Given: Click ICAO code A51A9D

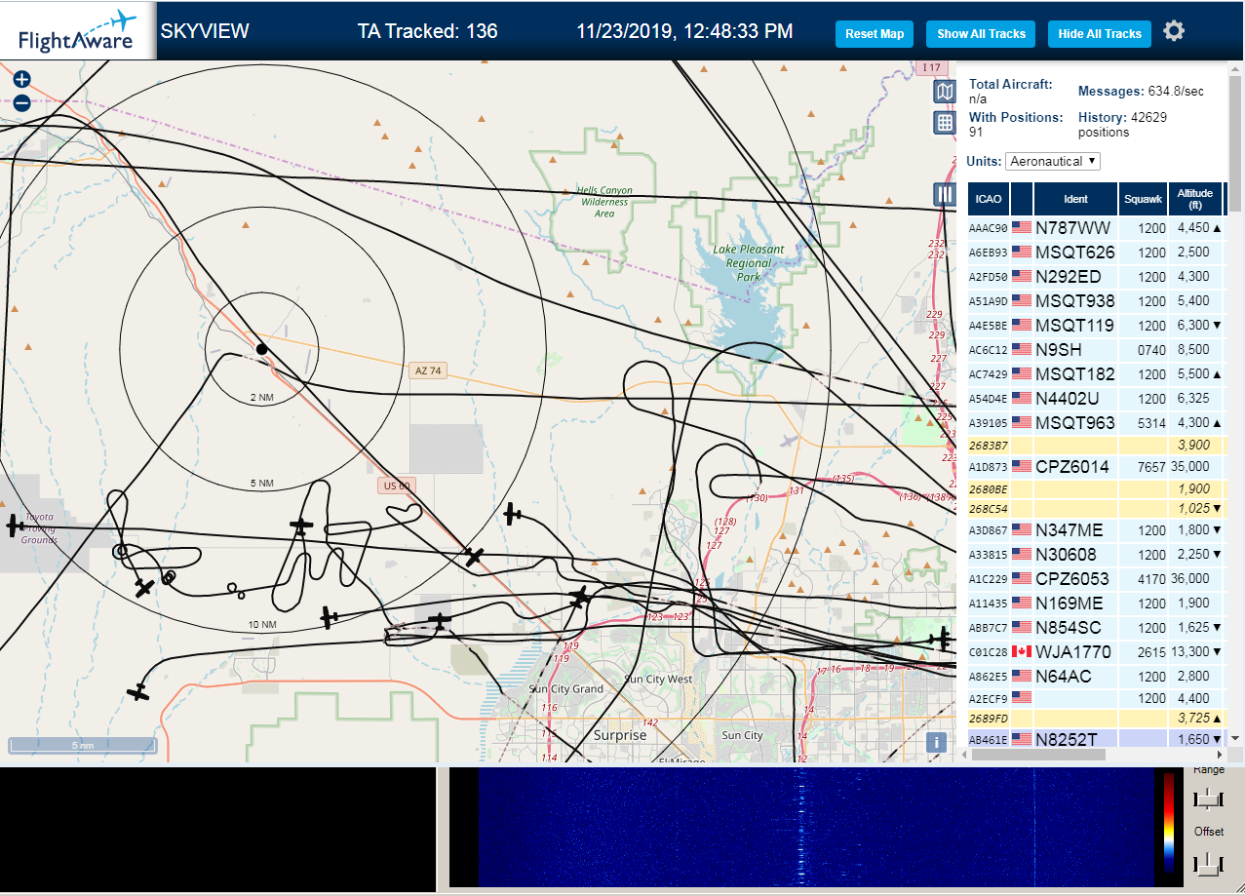Looking at the screenshot, I should pyautogui.click(x=988, y=301).
